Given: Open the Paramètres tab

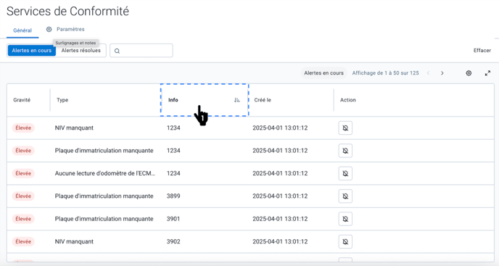Looking at the screenshot, I should click(x=65, y=29).
